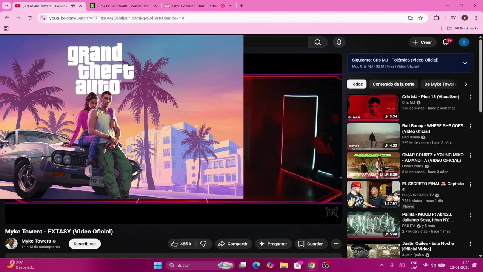Click install app icon in address bar
The image size is (483, 272).
(411, 18)
